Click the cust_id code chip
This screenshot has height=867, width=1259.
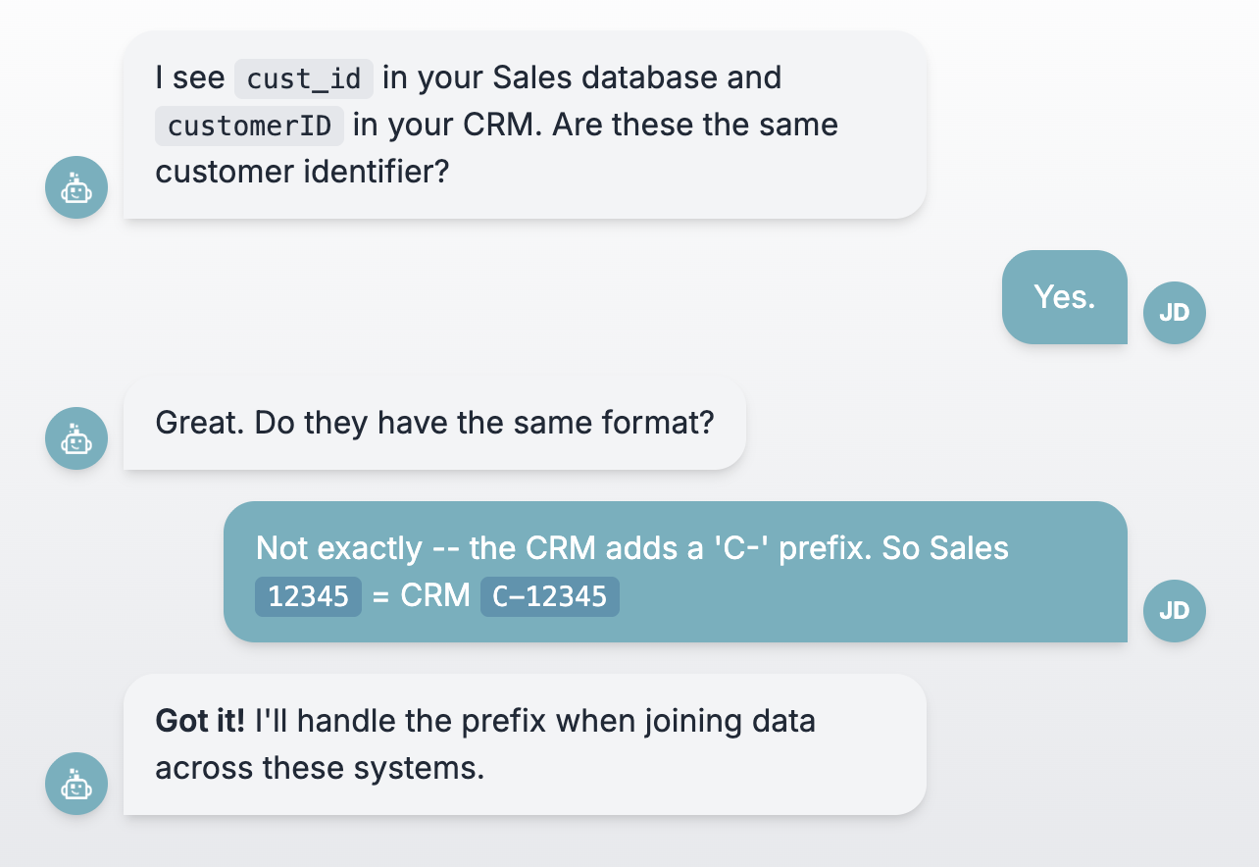click(x=304, y=78)
